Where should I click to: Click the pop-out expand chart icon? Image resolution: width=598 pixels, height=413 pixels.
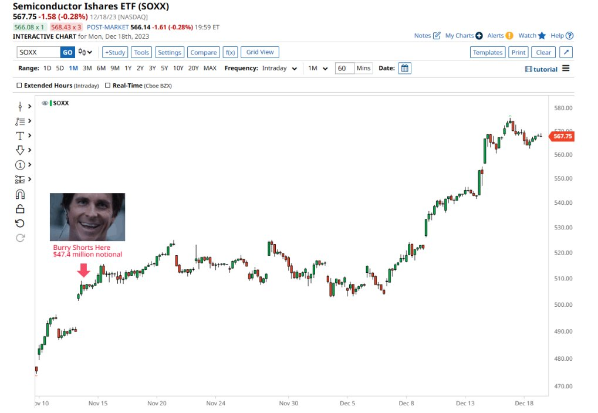[x=566, y=52]
